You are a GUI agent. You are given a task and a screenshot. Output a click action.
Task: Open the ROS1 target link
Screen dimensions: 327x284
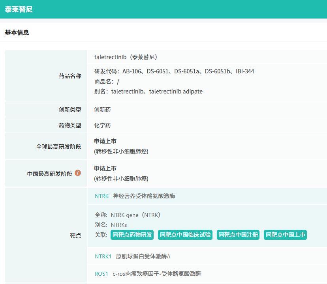point(101,274)
